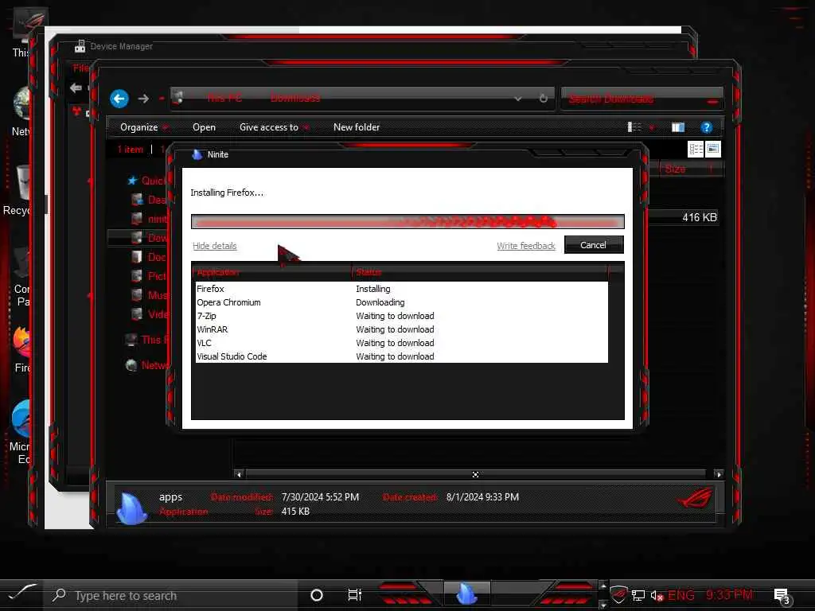Go back in the Downloads Explorer window
This screenshot has height=611, width=815.
pyautogui.click(x=119, y=99)
